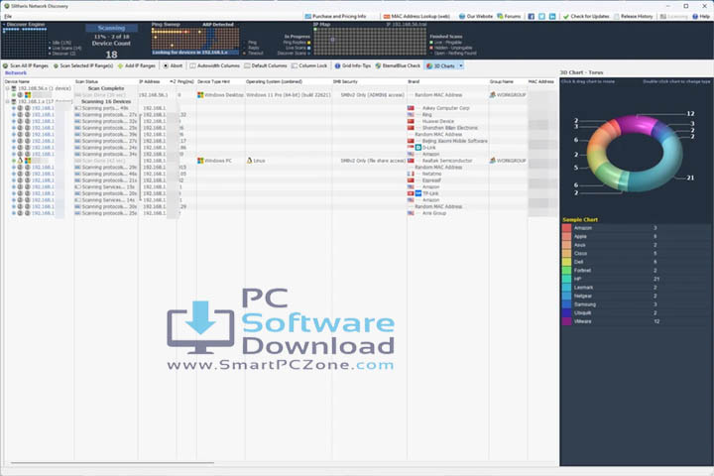Sort by Group Name column header
Viewport: 714px width, 476px height.
(x=508, y=82)
